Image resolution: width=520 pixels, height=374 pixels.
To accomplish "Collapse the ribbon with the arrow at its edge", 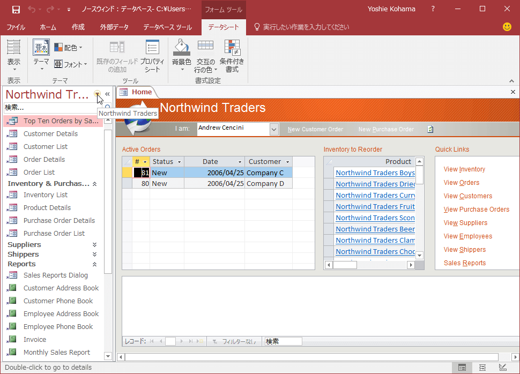I will pyautogui.click(x=512, y=81).
